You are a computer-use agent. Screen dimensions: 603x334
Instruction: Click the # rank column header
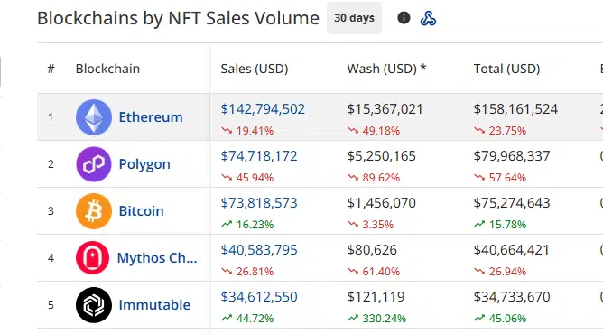(51, 69)
